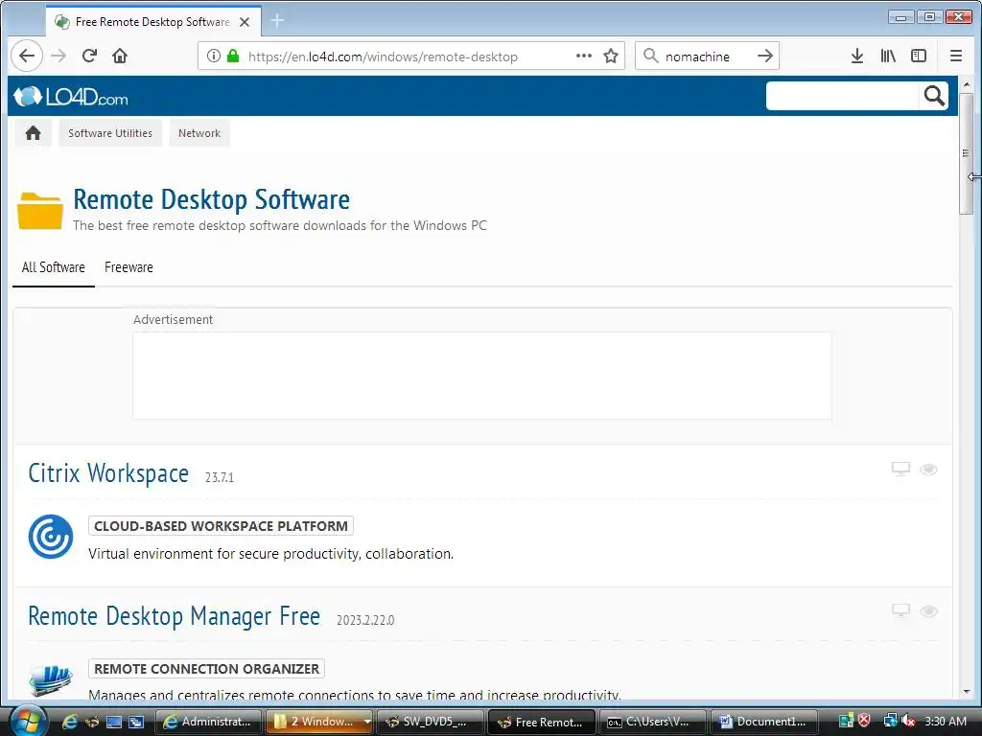Go to LO4D home breadcrumb icon

coord(34,133)
